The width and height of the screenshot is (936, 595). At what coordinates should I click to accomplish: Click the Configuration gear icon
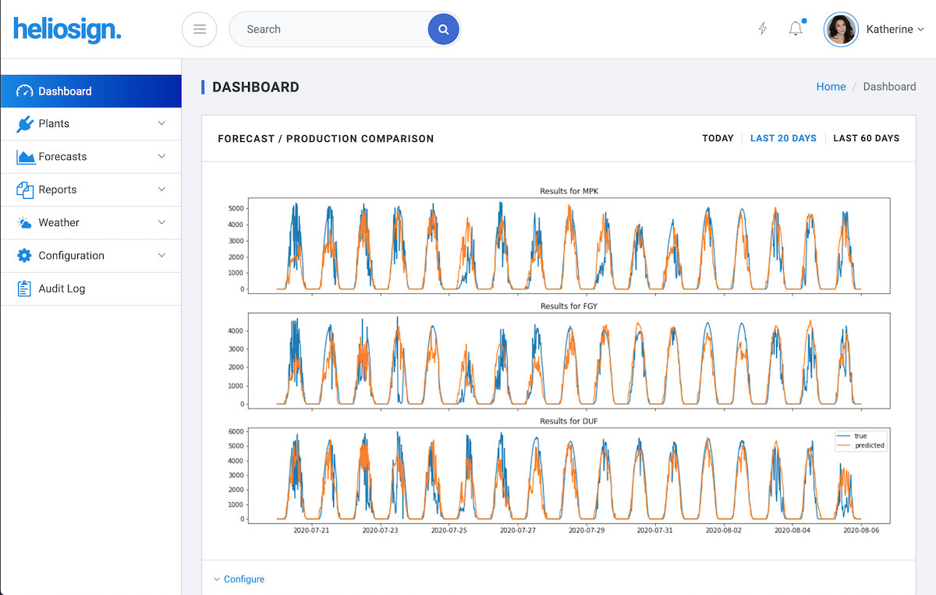[x=25, y=256]
